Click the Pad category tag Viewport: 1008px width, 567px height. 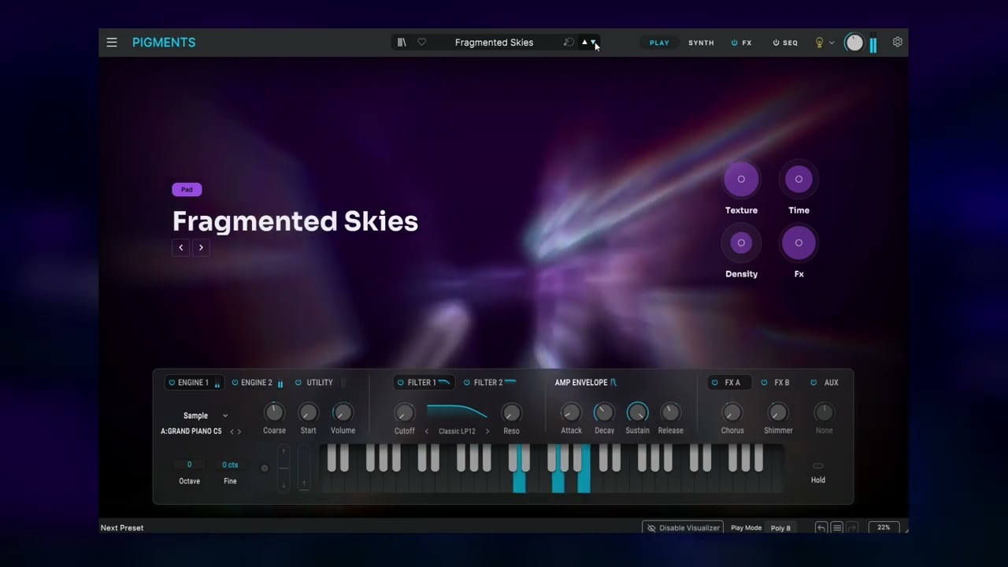pos(187,189)
